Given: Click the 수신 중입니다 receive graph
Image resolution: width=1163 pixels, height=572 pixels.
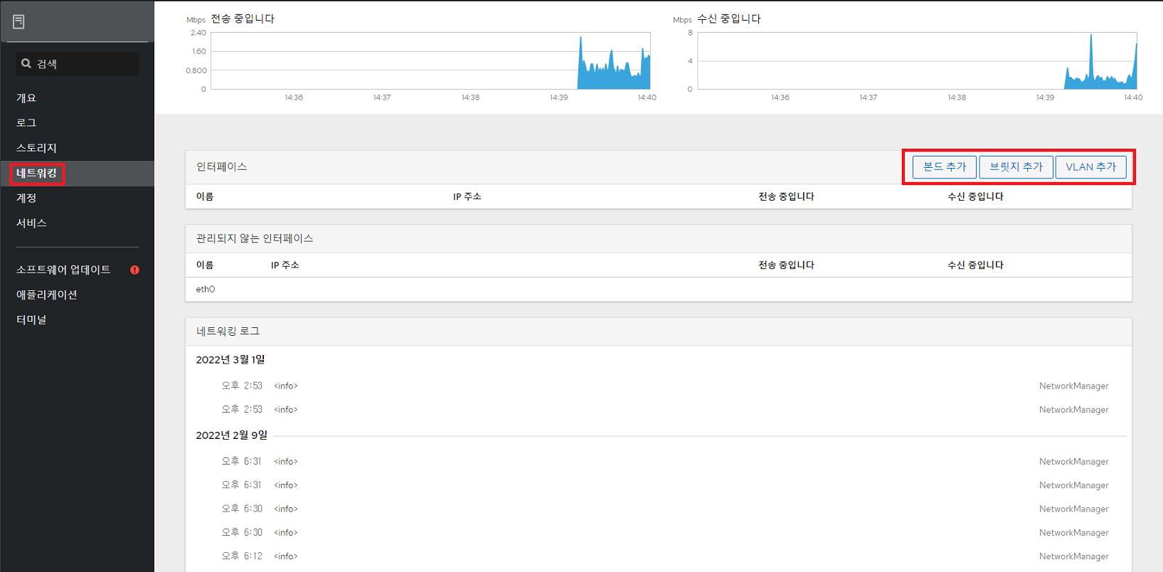Looking at the screenshot, I should [917, 60].
